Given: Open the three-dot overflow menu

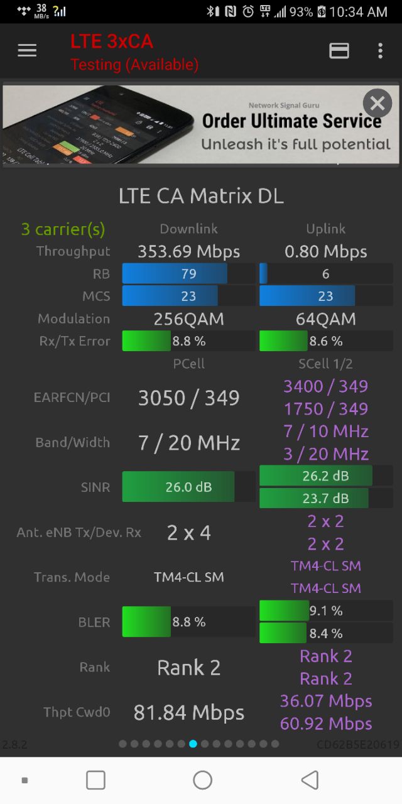Looking at the screenshot, I should 380,51.
